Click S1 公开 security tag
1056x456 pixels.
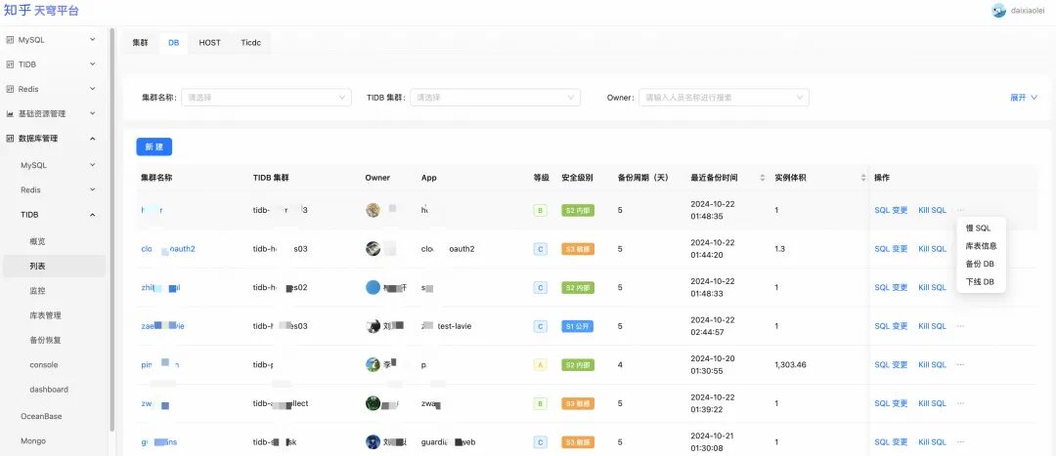pos(577,326)
